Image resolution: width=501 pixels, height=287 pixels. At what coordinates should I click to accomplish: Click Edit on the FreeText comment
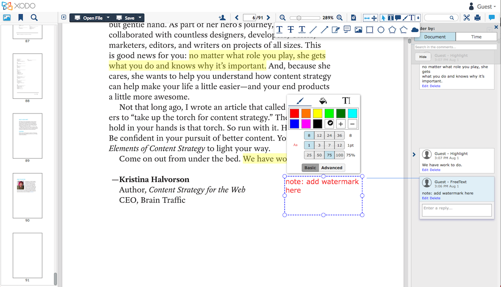coord(425,198)
